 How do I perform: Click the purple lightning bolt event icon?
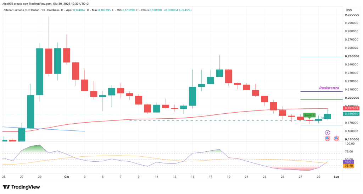327,133
